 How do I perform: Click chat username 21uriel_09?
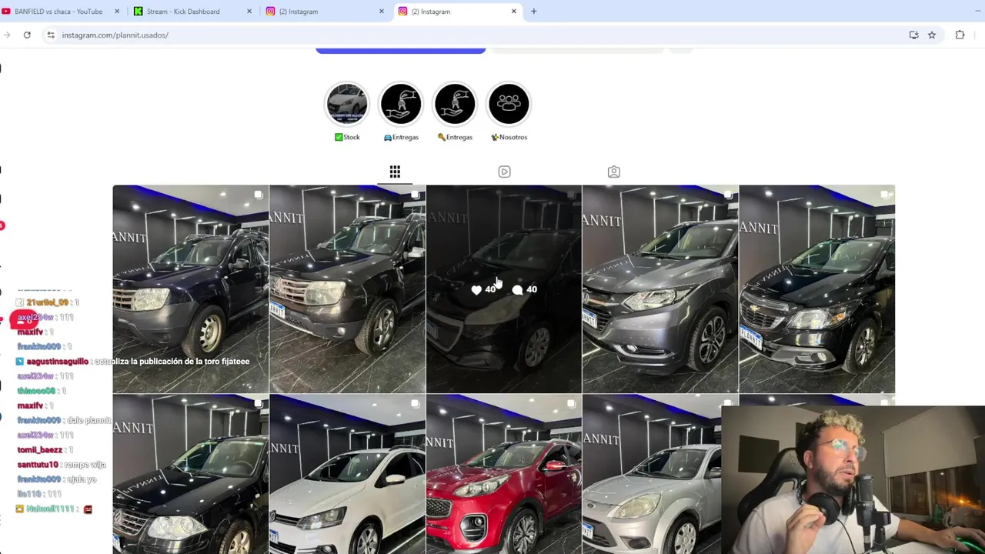47,302
